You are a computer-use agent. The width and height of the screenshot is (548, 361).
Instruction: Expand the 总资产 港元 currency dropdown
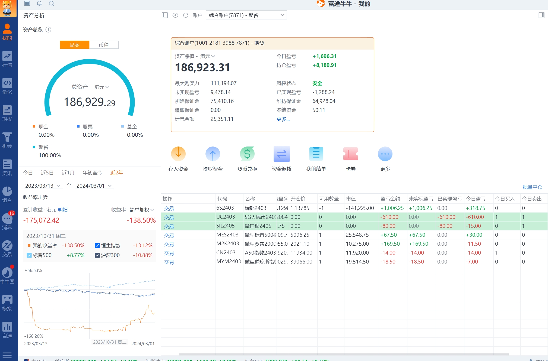(x=102, y=87)
